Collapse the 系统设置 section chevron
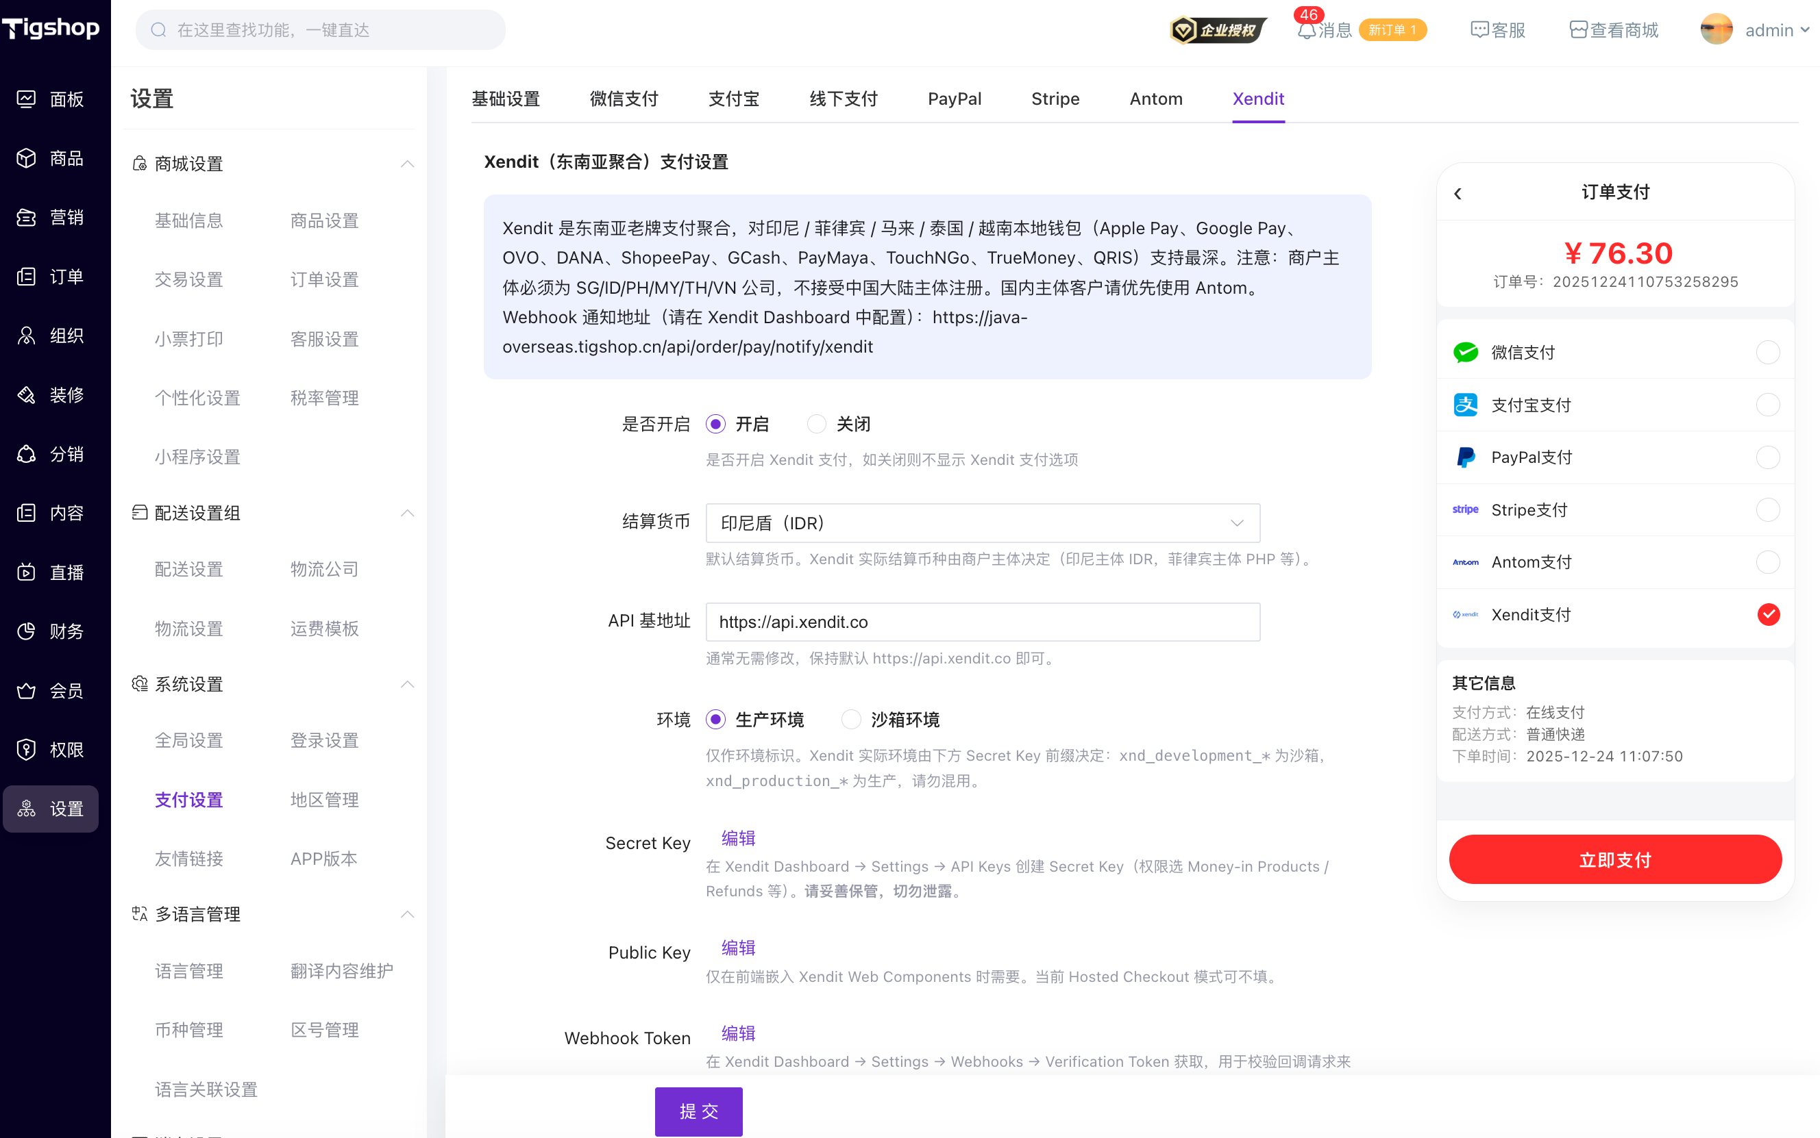 [x=407, y=684]
